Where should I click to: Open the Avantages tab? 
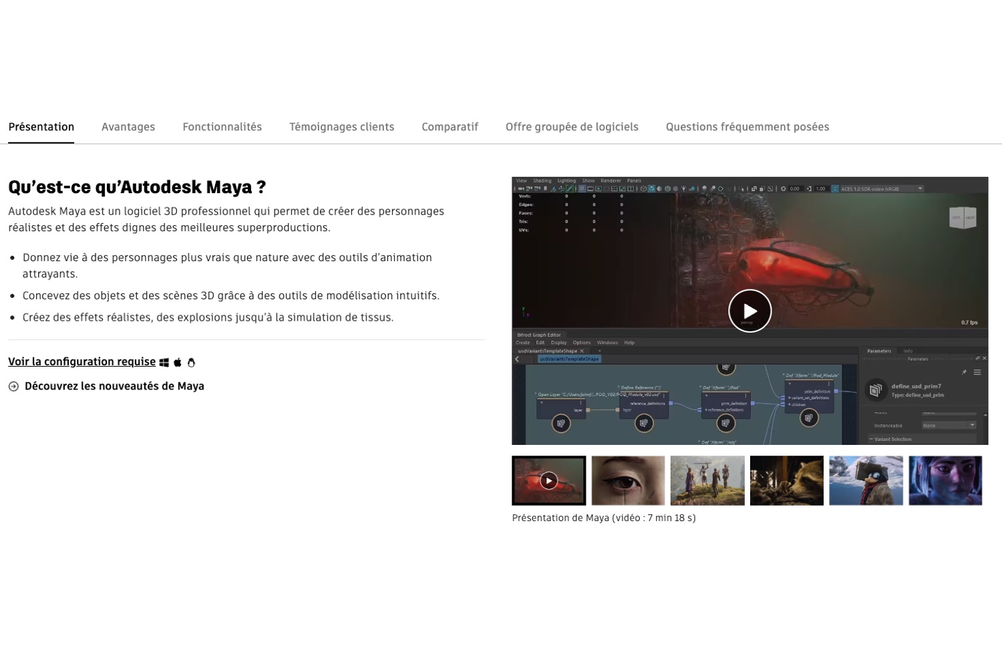[128, 127]
